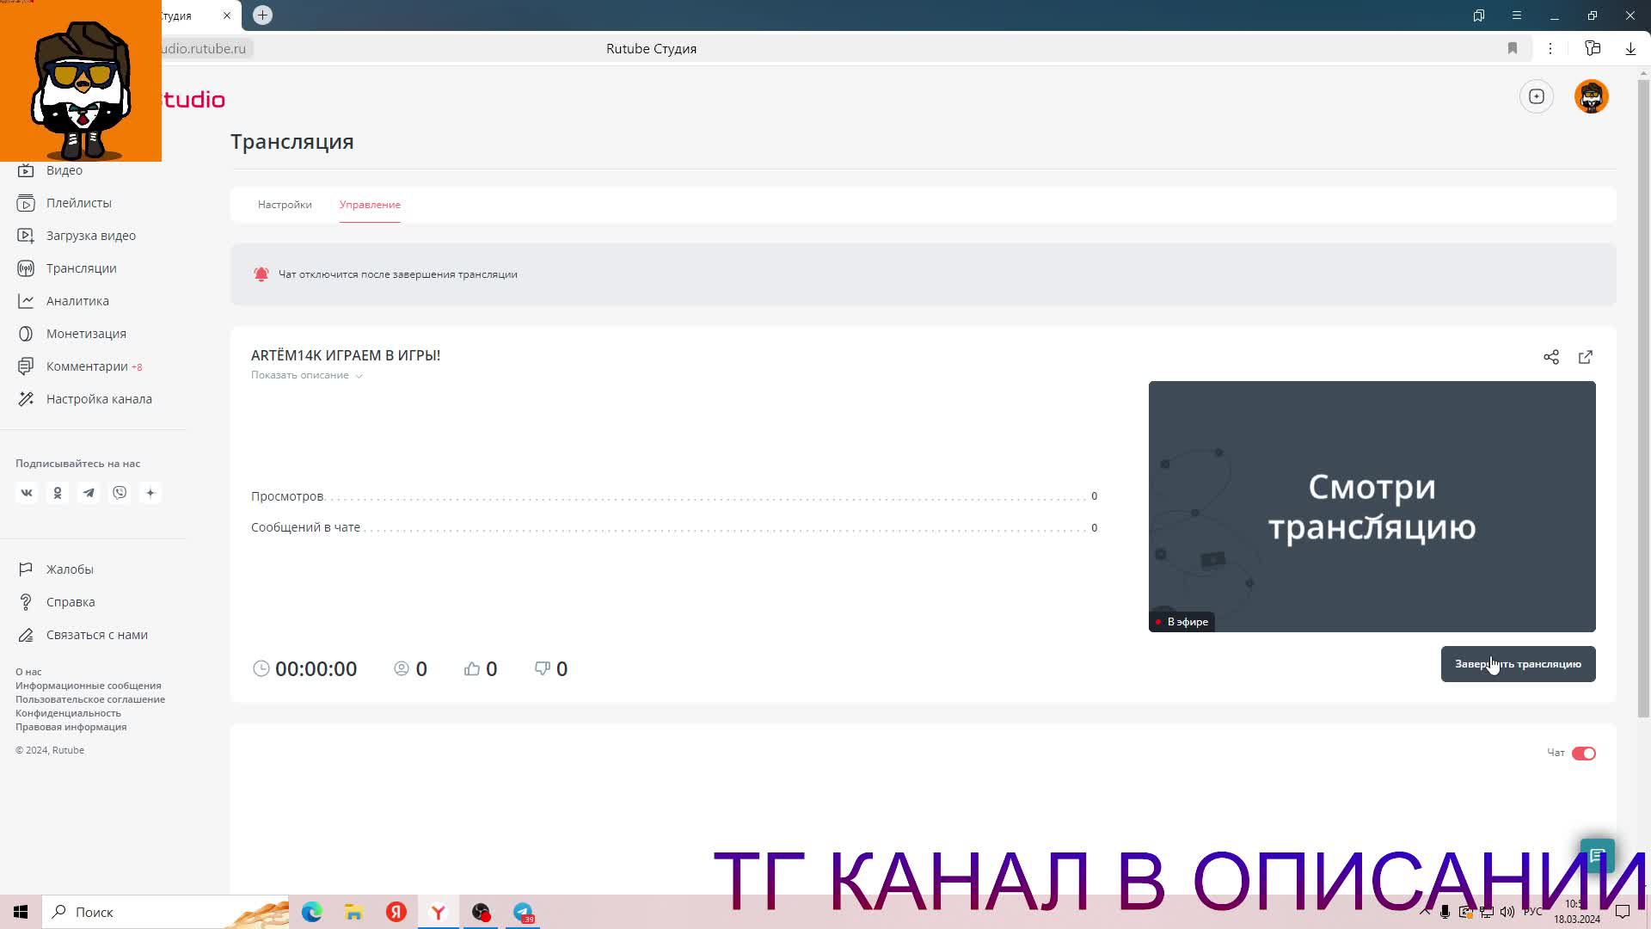Click the bell notification icon in banner

[x=261, y=274]
